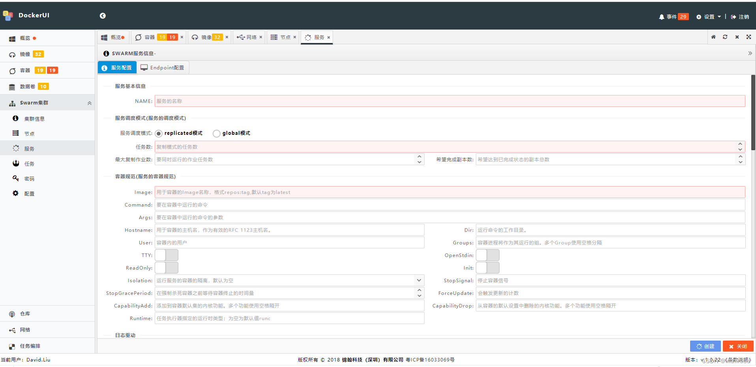
Task: Select the 服务配置 sub-tab
Action: 117,68
